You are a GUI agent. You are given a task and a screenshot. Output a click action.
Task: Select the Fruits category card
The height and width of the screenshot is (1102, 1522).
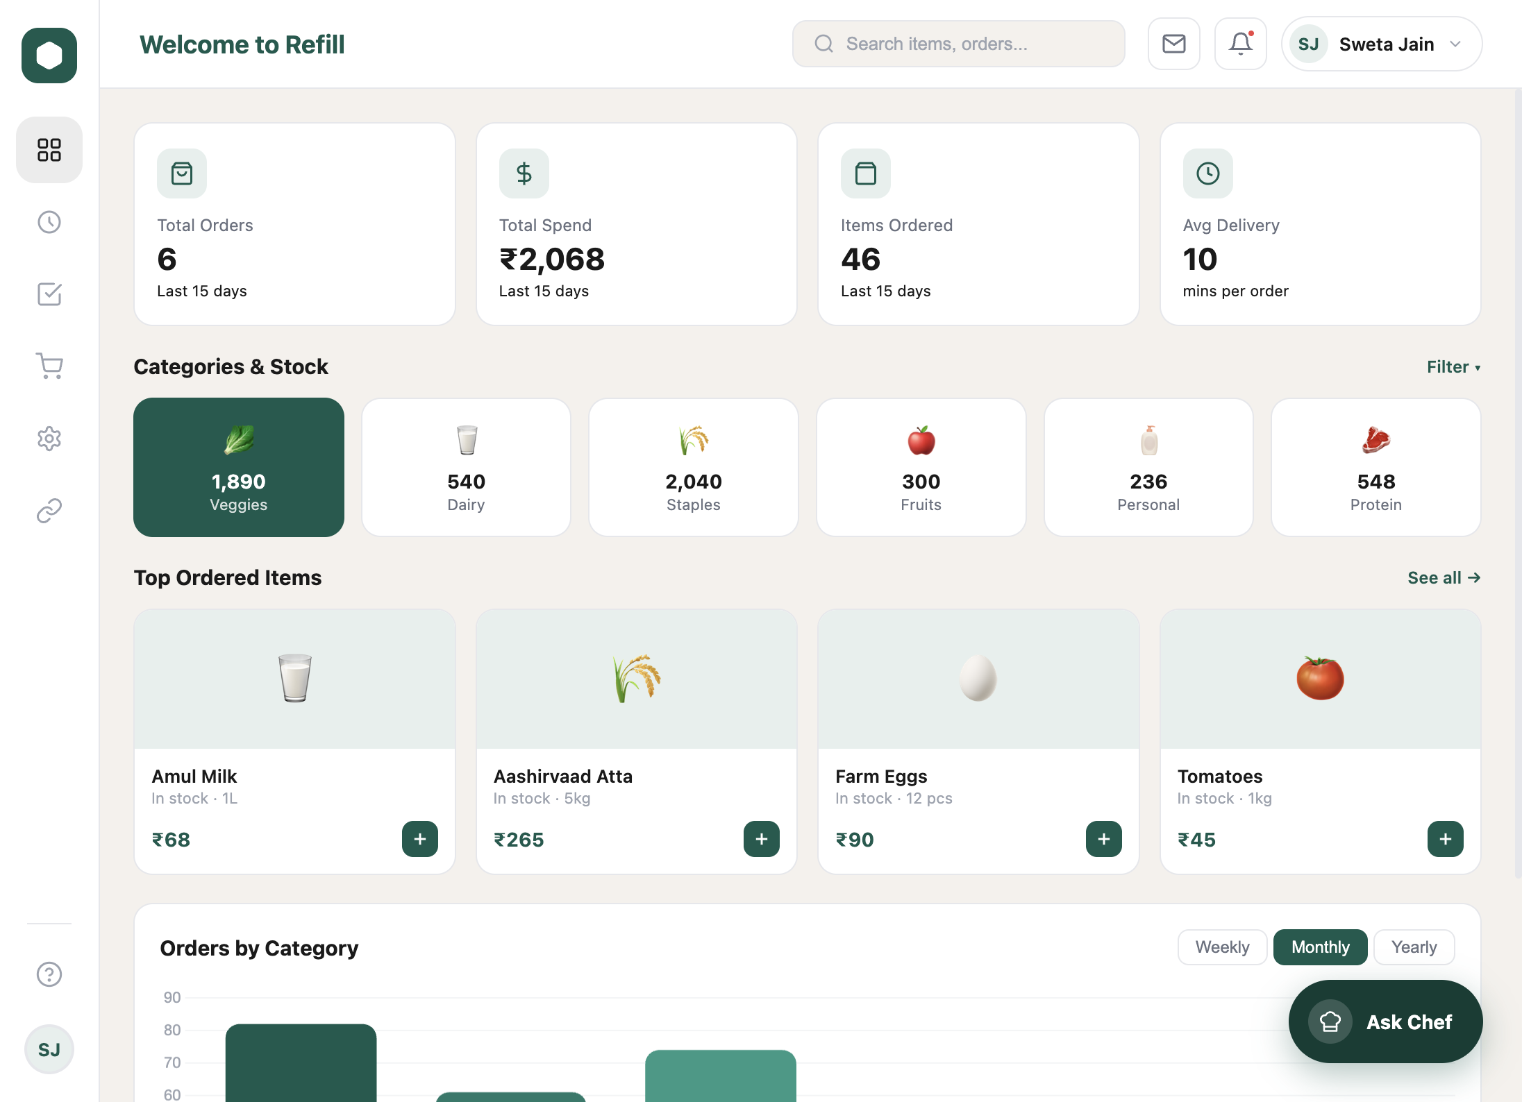(x=921, y=467)
